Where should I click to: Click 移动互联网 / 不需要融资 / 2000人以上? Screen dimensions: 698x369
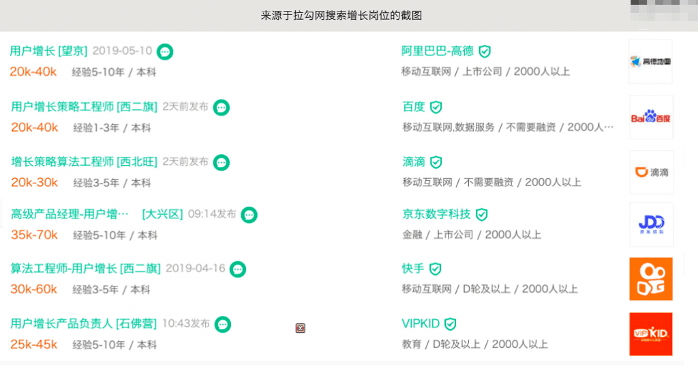coord(492,182)
